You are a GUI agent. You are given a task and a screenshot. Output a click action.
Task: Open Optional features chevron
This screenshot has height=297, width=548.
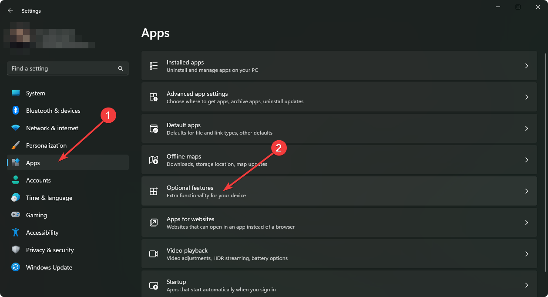click(x=527, y=191)
